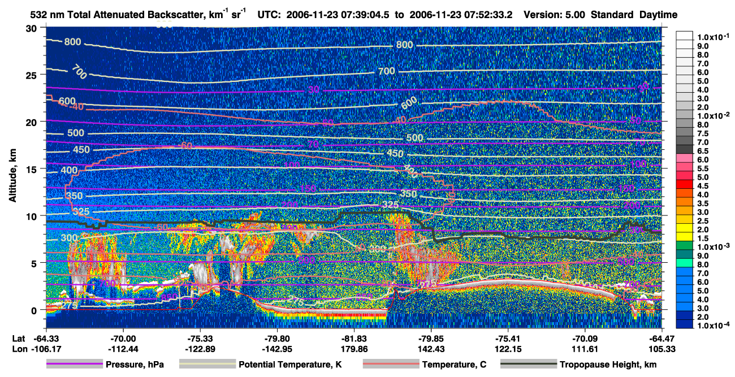Select longitude value 179.86
This screenshot has width=735, height=377.
click(354, 349)
